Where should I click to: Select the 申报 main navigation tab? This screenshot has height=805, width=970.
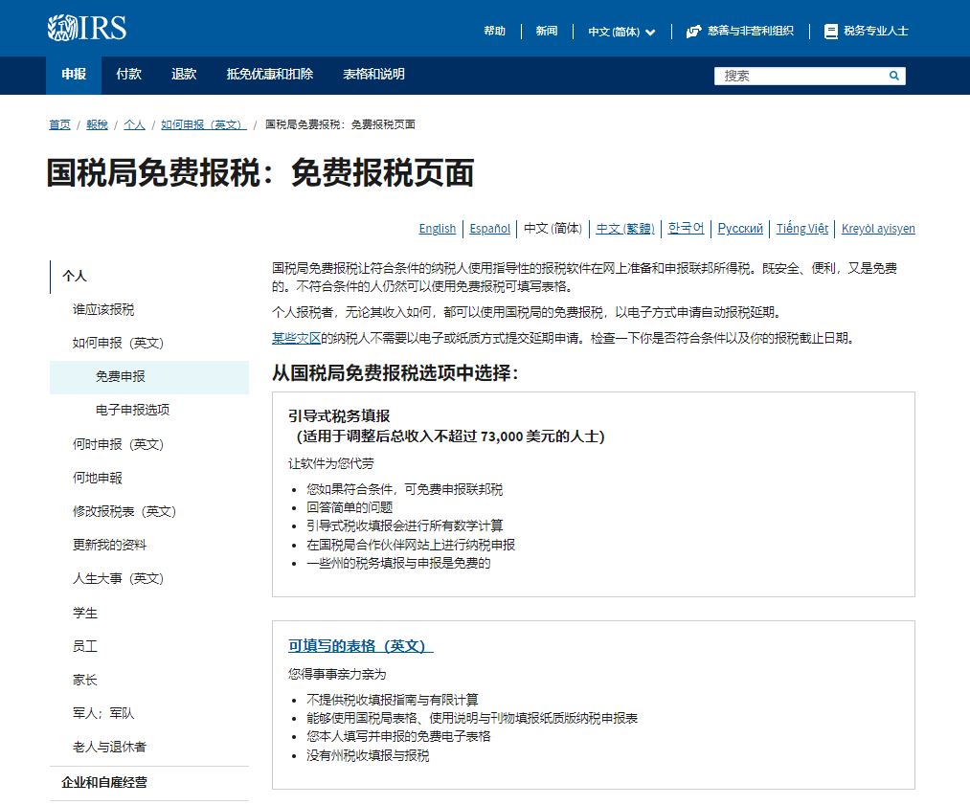74,75
